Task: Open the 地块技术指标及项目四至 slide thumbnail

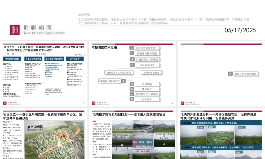Action: (132, 134)
